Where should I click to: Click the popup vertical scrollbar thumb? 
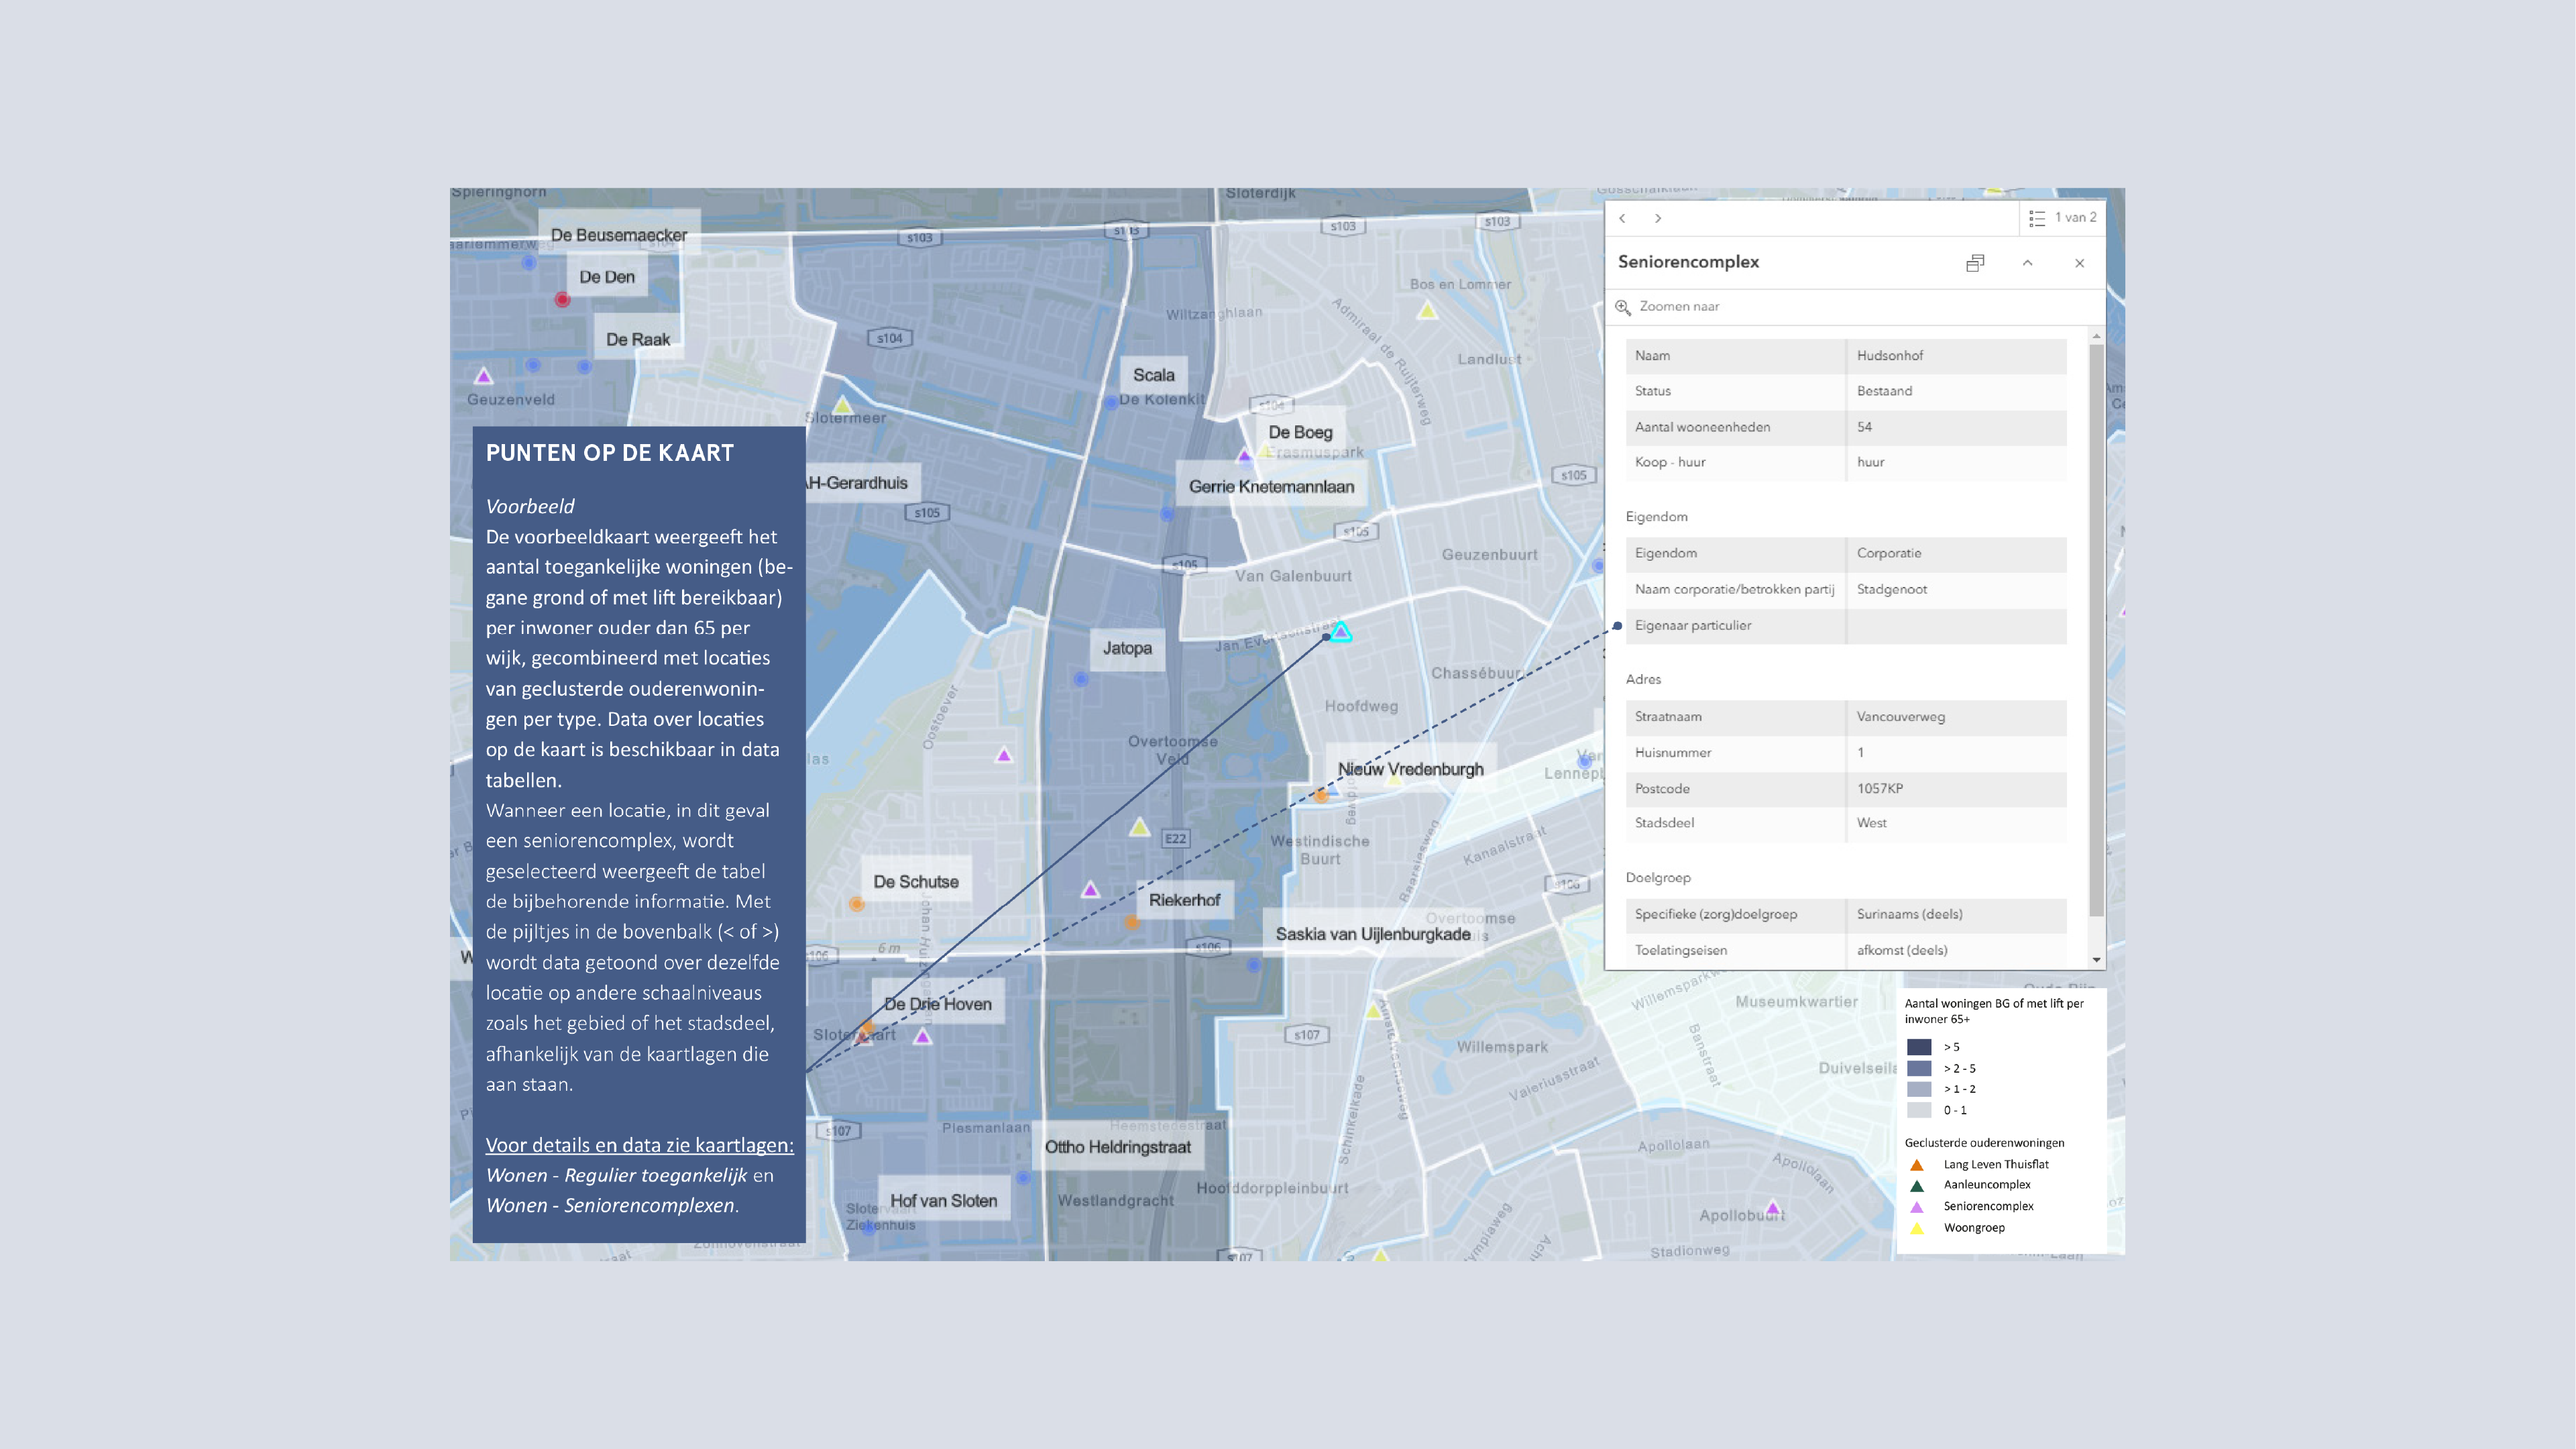(2096, 630)
